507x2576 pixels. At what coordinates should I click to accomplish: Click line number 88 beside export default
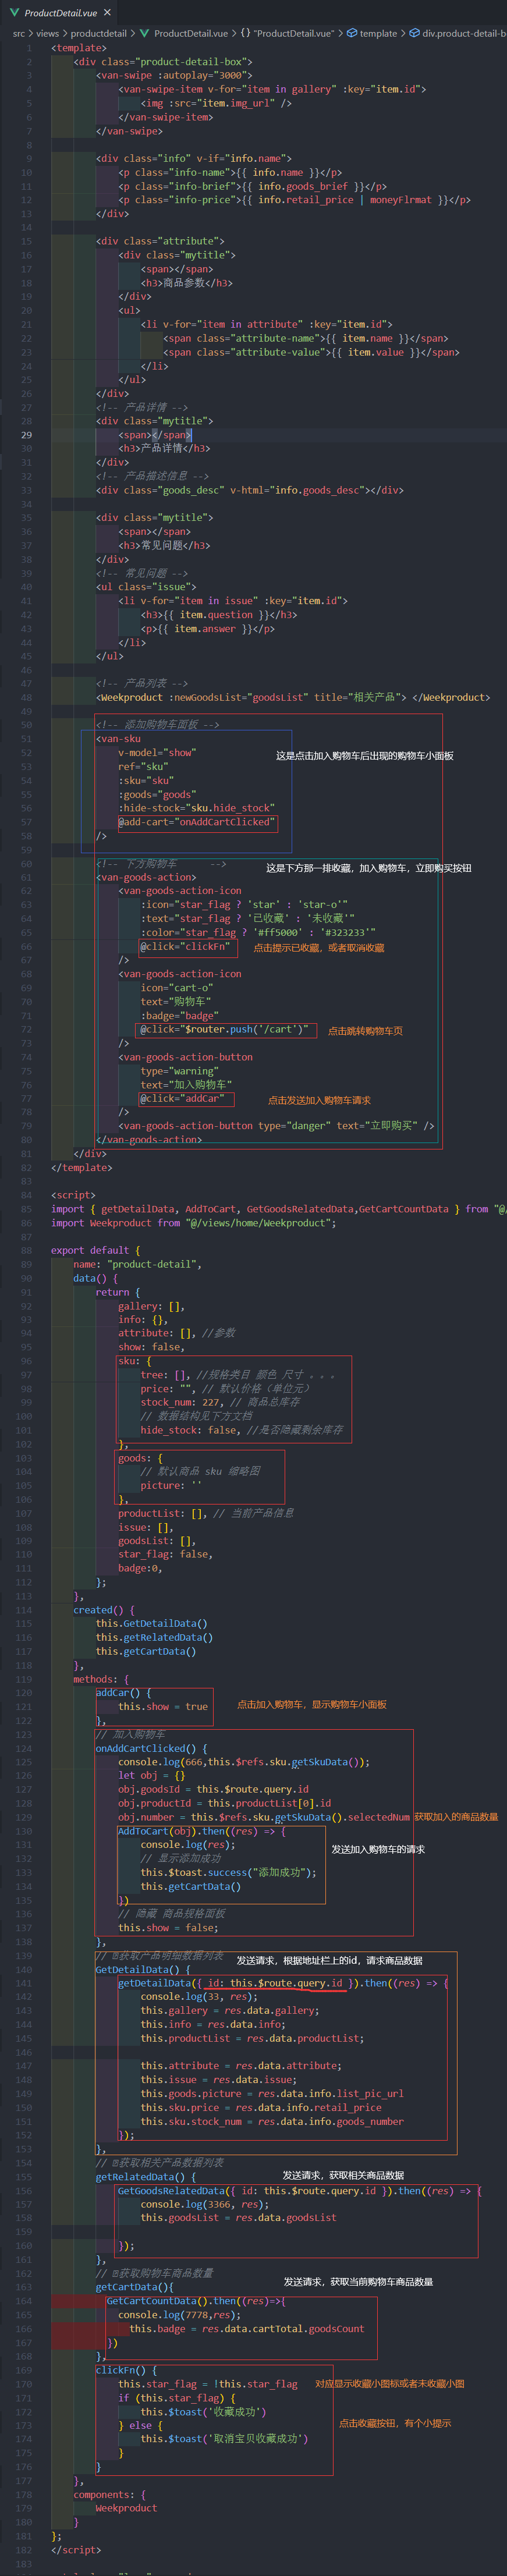click(27, 1249)
